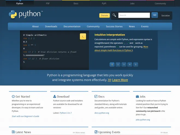
Task: Select slide 5 in the code carousel
Action: click(x=136, y=65)
